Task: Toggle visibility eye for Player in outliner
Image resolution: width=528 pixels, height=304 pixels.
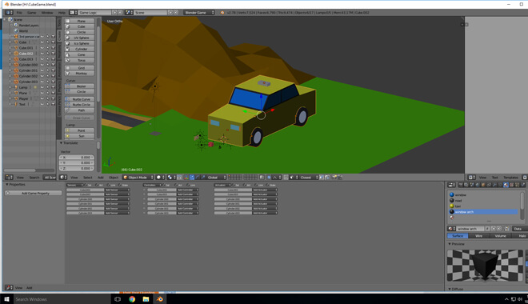Action: [42, 98]
